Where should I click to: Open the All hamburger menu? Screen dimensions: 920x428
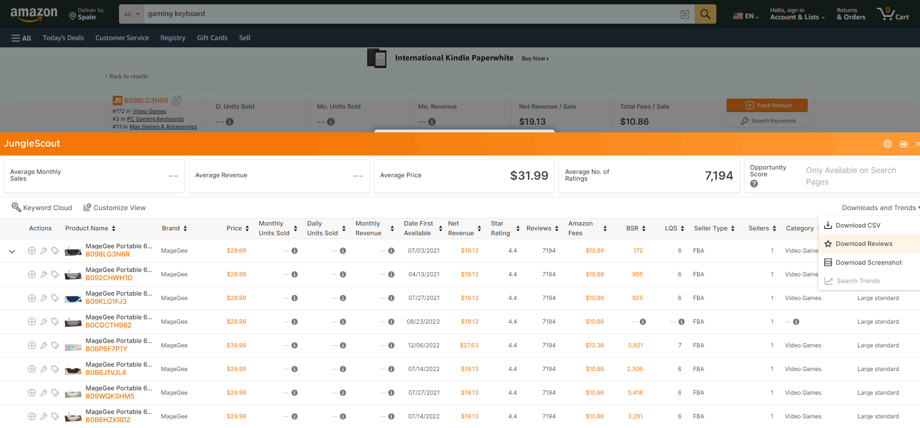(x=21, y=38)
